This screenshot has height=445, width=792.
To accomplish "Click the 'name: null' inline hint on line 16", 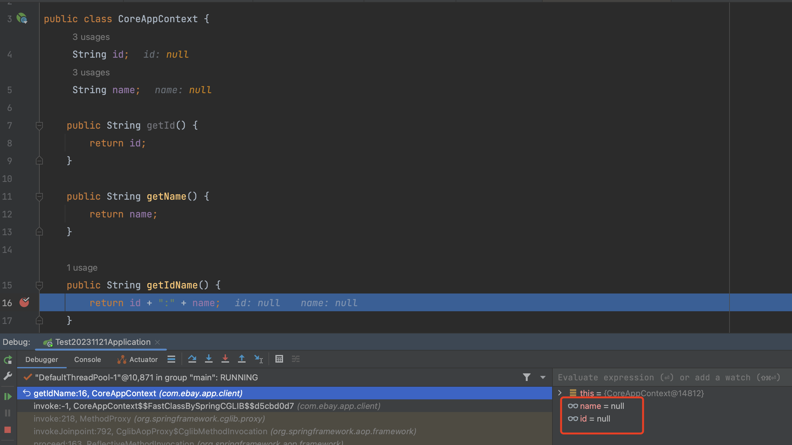I will coord(329,303).
